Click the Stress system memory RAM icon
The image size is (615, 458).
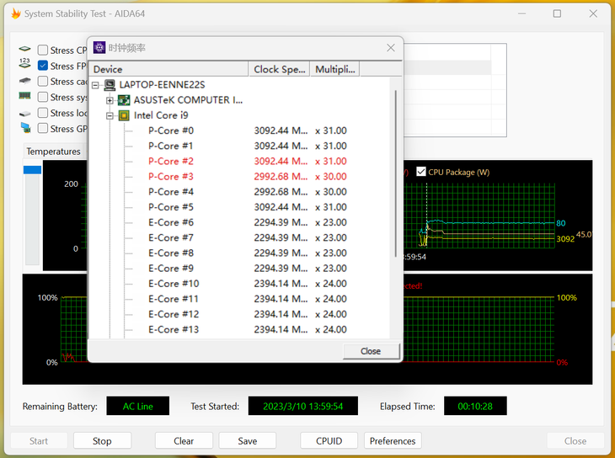pos(24,96)
